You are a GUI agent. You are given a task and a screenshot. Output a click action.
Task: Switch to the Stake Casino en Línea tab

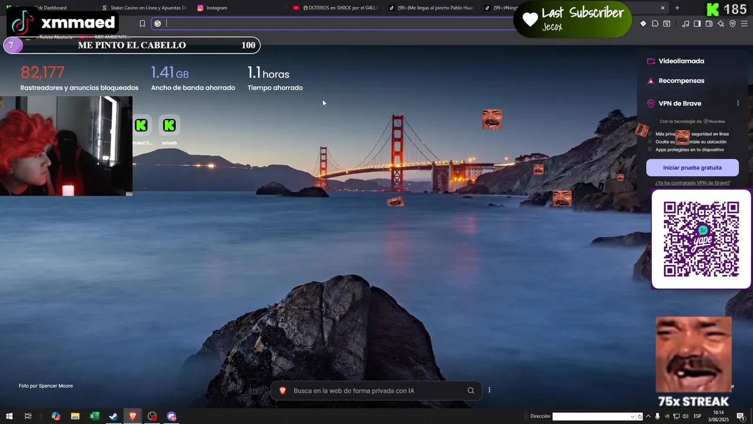[144, 8]
